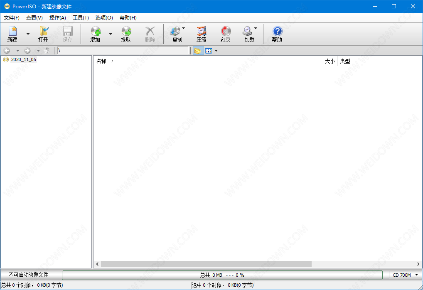
Task: Click the path address field
Action: point(123,51)
